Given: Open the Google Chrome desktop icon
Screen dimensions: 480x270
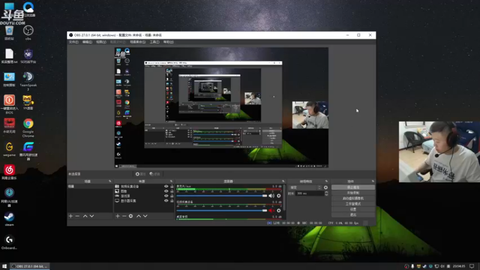Looking at the screenshot, I should point(28,128).
